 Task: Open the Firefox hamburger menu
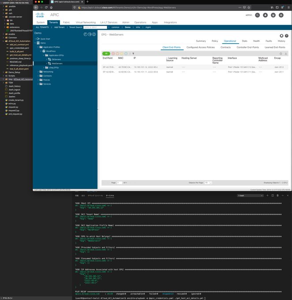pyautogui.click(x=288, y=7)
